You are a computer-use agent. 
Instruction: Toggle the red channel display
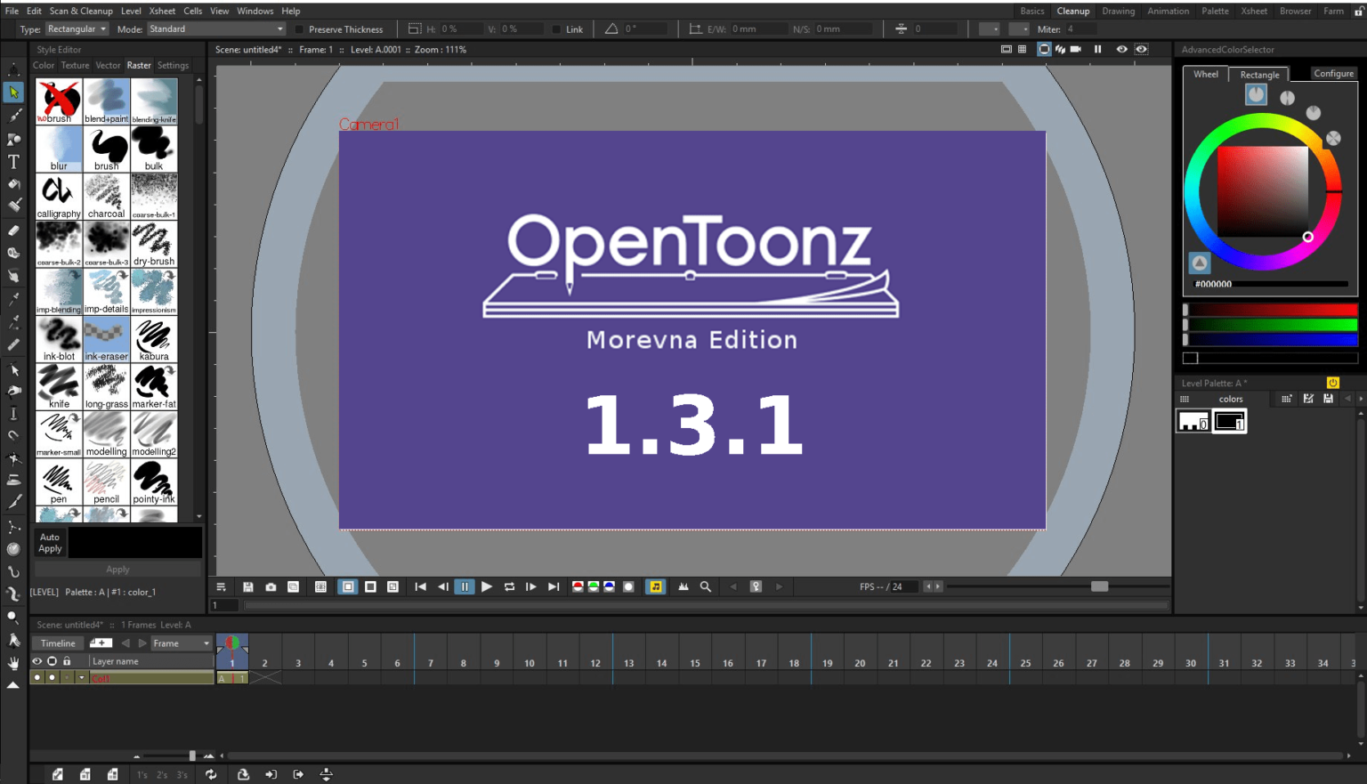pos(579,586)
